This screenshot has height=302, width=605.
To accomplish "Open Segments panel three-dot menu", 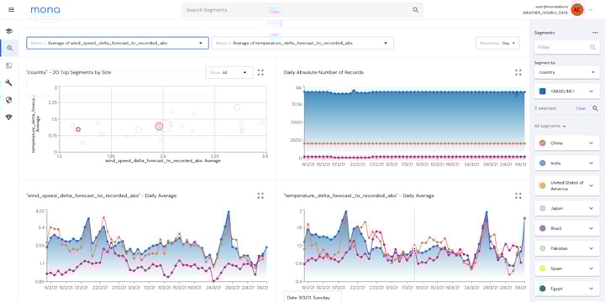I will 595,33.
